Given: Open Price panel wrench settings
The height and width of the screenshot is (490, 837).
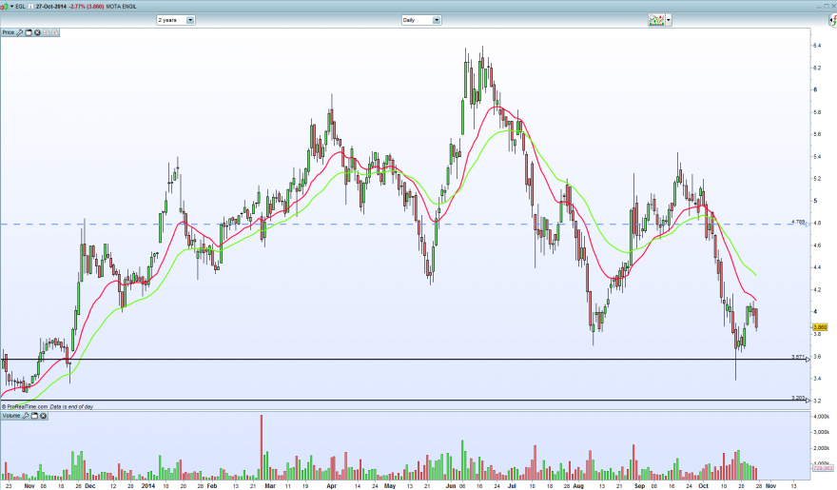Looking at the screenshot, I should [20, 32].
